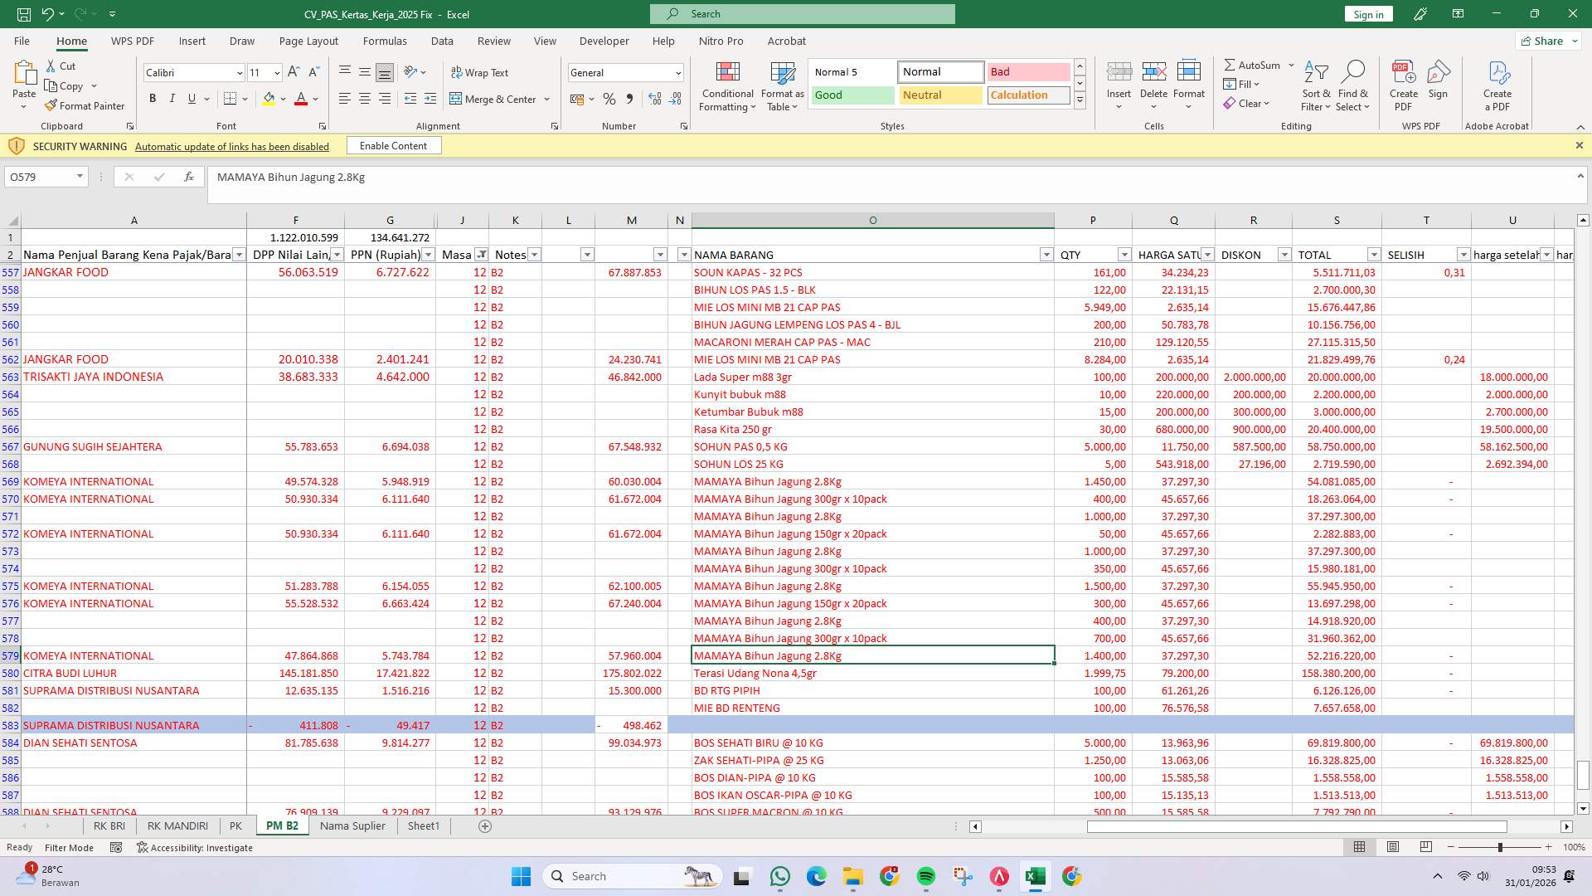Open Conditional Formatting options
Image resolution: width=1592 pixels, height=896 pixels.
[x=727, y=85]
